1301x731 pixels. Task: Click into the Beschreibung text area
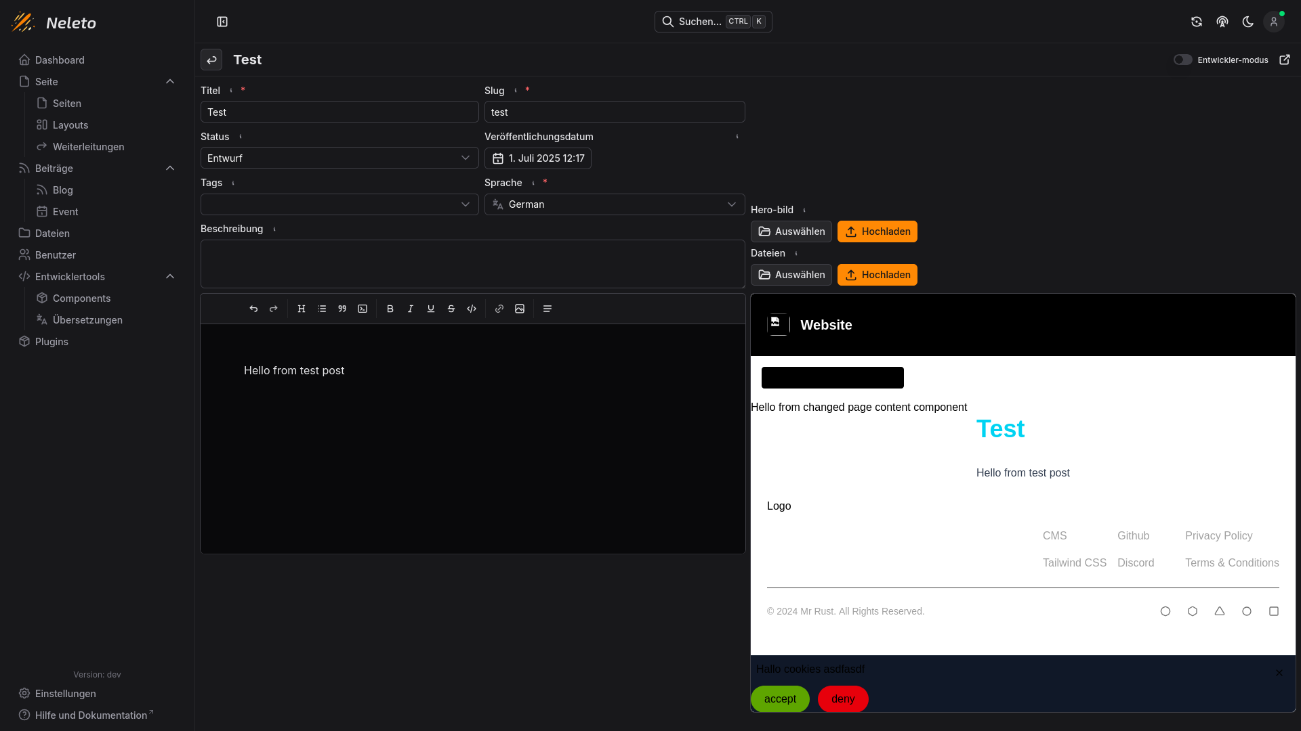click(x=472, y=264)
